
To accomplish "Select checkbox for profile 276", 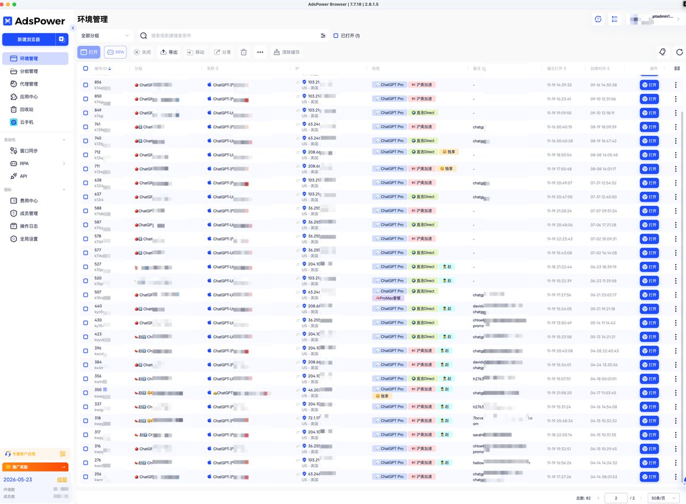I will tap(86, 463).
